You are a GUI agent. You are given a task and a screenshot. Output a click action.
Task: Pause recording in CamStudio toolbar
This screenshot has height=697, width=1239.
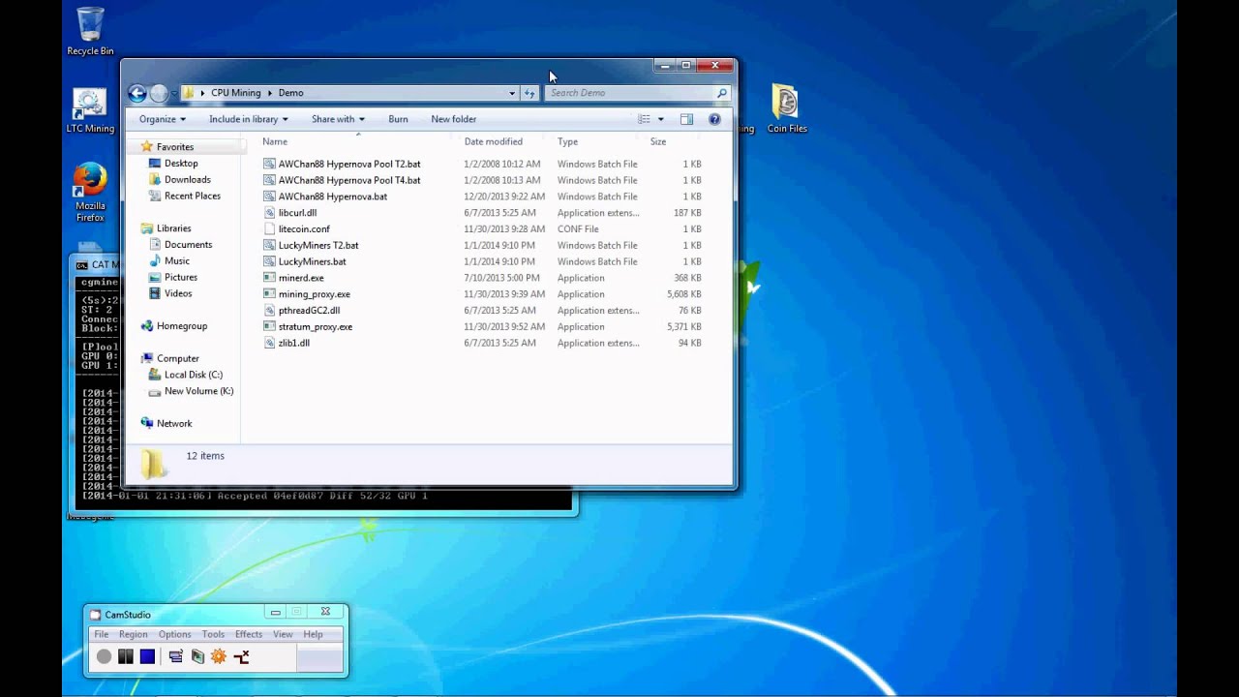click(125, 656)
